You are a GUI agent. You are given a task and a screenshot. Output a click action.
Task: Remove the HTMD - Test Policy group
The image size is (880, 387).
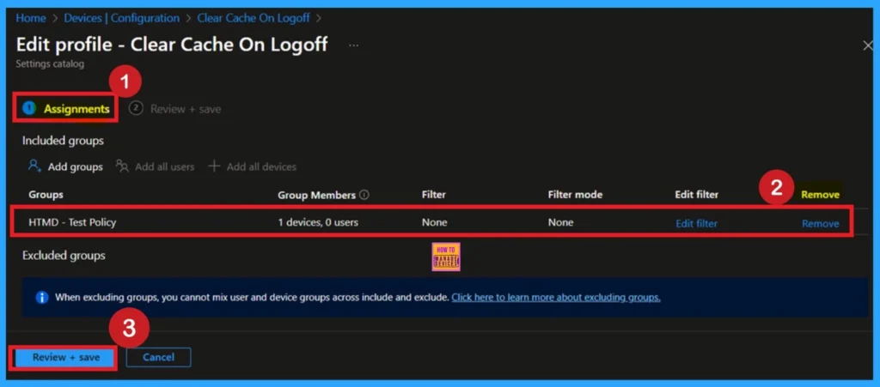click(820, 223)
